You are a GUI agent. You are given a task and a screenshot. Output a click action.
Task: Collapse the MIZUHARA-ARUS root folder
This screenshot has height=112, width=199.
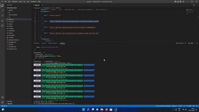pyautogui.click(x=12, y=8)
